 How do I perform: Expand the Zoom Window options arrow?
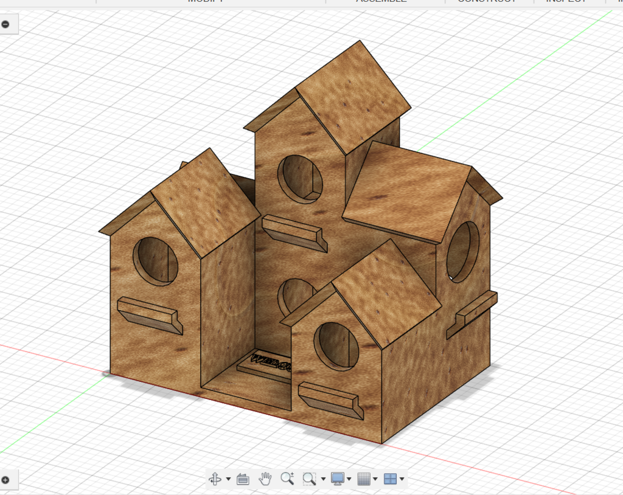click(x=323, y=479)
